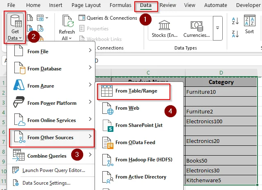Select the Stocks data type
The width and height of the screenshot is (262, 190).
[x=165, y=29]
